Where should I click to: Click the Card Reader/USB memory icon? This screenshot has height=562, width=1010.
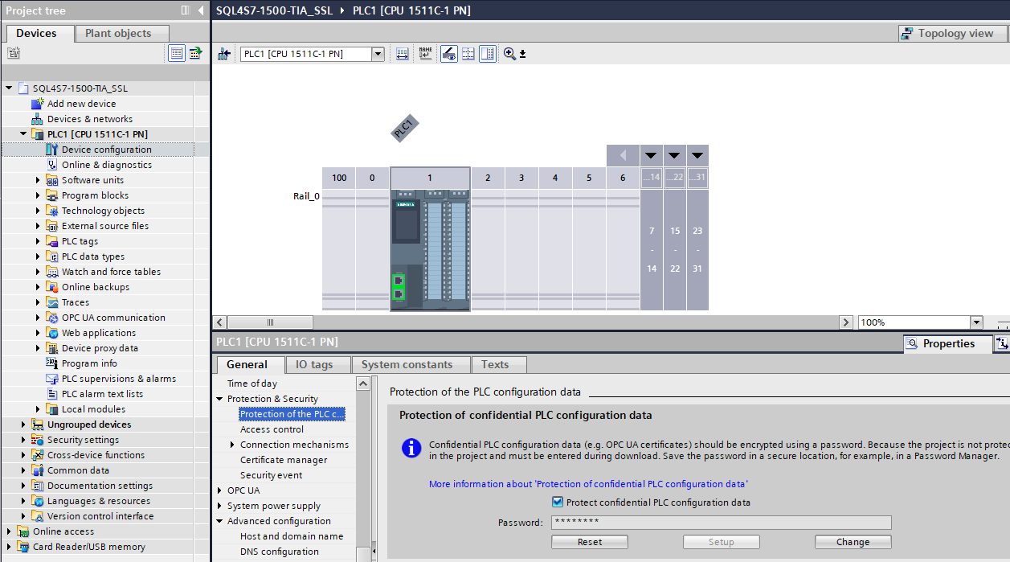coord(23,547)
